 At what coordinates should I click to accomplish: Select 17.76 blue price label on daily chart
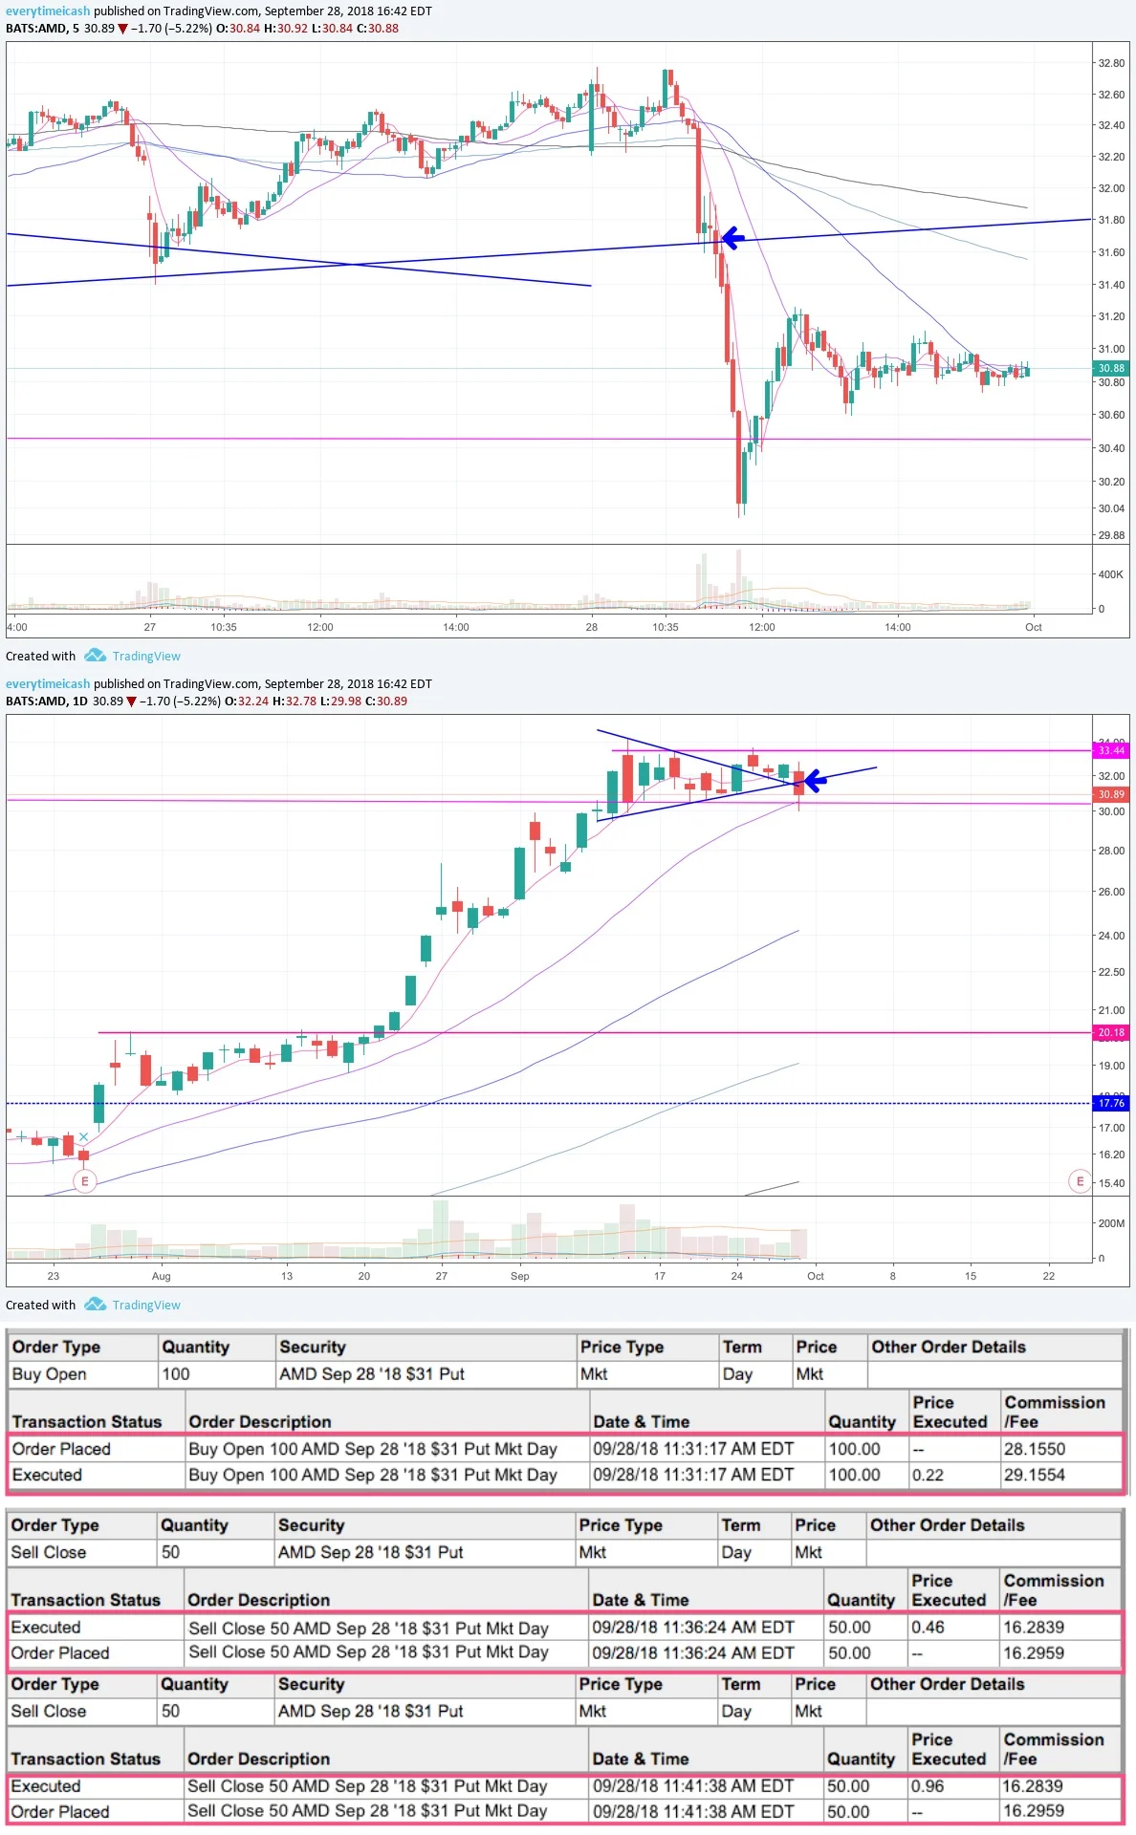(x=1110, y=1103)
